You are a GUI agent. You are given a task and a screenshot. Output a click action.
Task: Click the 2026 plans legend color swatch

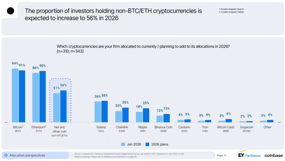[x=148, y=144]
